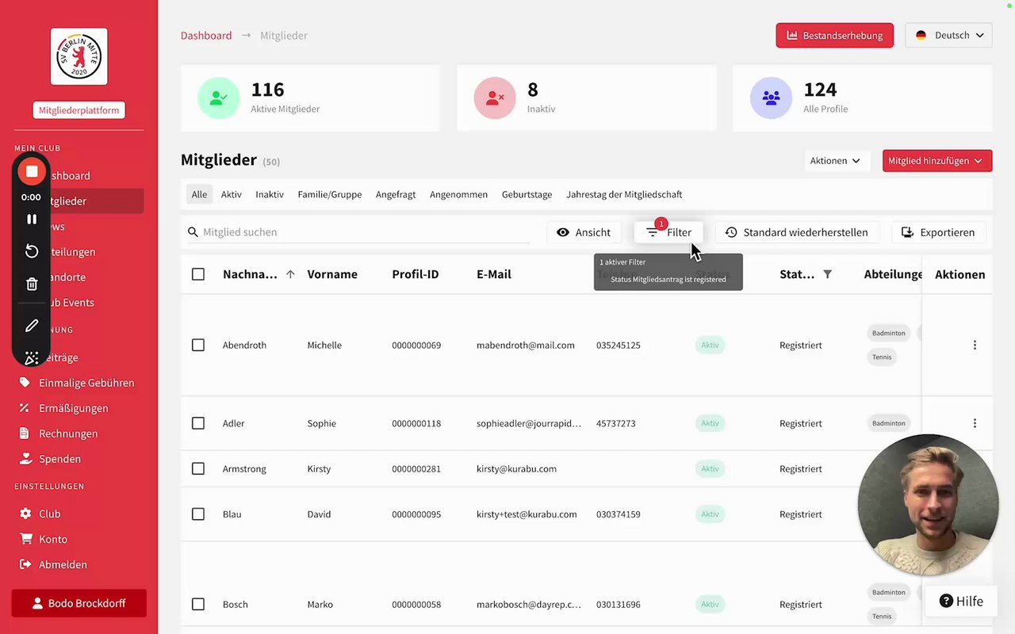1015x634 pixels.
Task: Check the Blau row checkbox
Action: (198, 514)
